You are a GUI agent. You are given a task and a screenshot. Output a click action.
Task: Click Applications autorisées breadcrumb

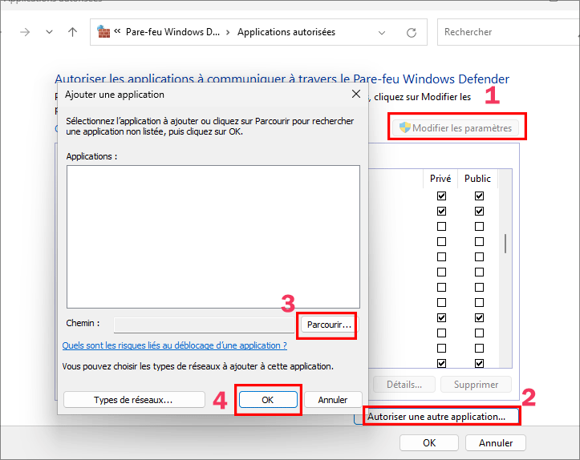tap(286, 32)
